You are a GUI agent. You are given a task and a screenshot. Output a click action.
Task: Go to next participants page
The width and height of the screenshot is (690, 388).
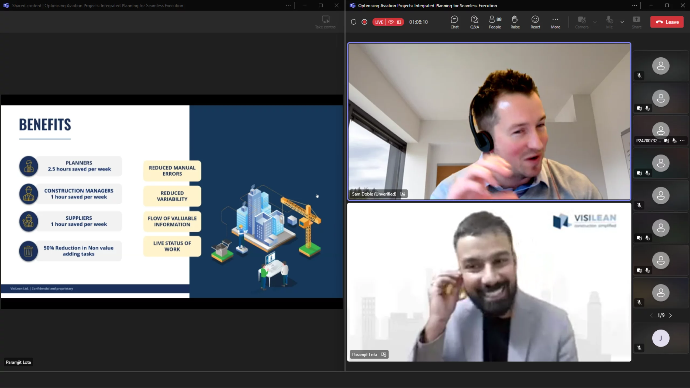tap(671, 315)
